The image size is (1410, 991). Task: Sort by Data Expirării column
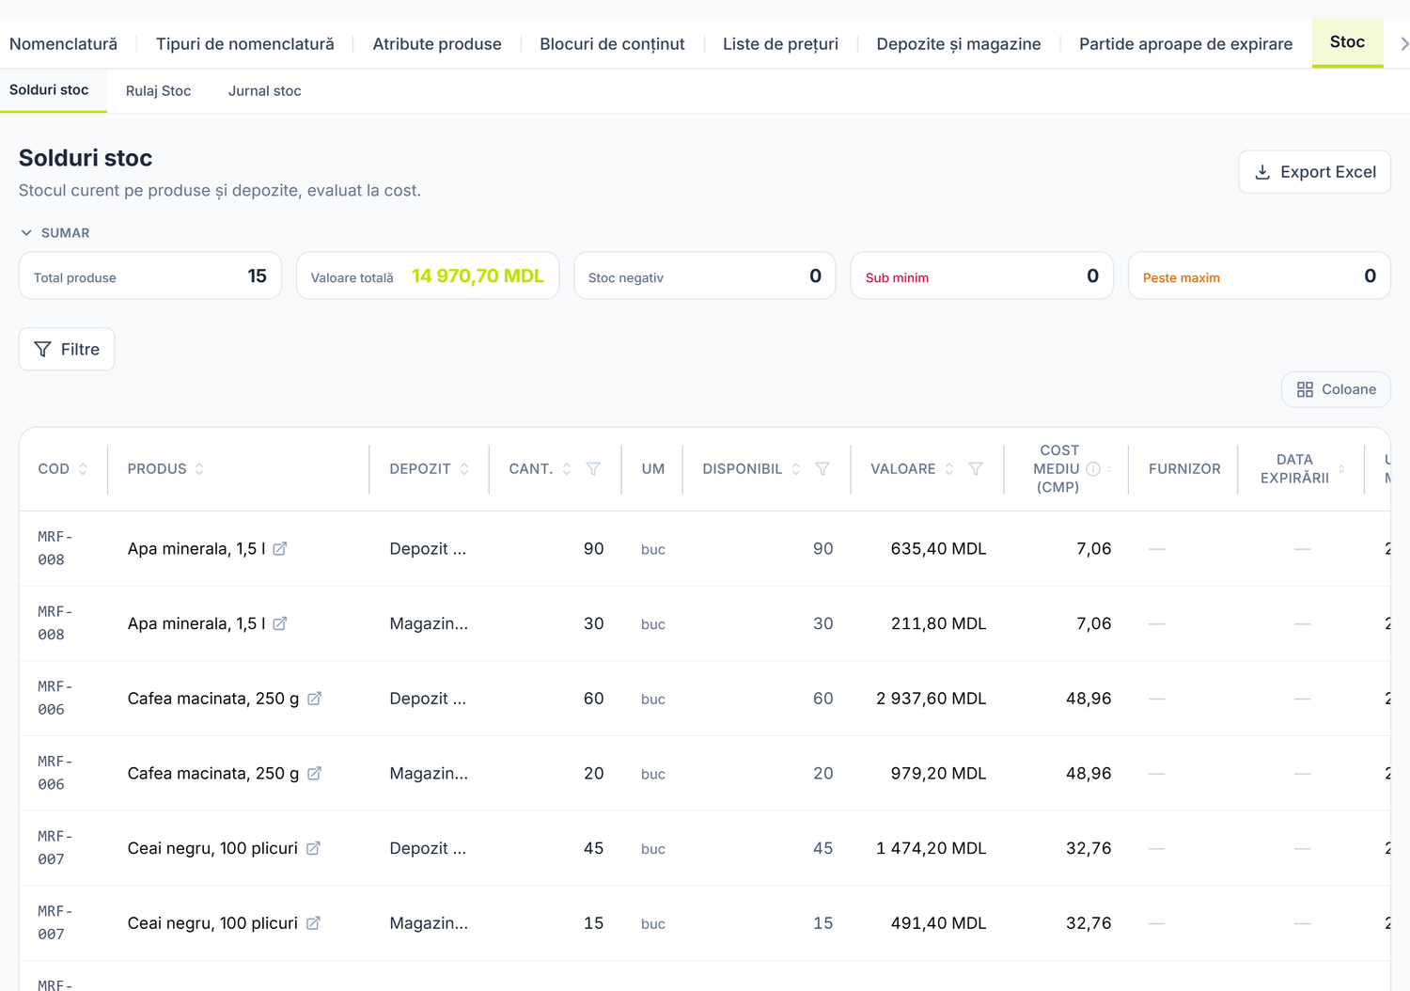click(x=1341, y=469)
